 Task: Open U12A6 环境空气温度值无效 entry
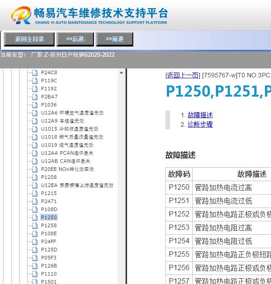[72, 113]
